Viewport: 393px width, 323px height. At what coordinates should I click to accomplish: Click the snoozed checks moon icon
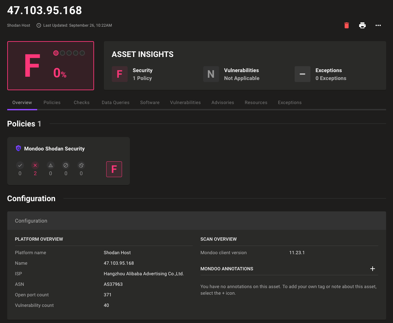pyautogui.click(x=81, y=165)
